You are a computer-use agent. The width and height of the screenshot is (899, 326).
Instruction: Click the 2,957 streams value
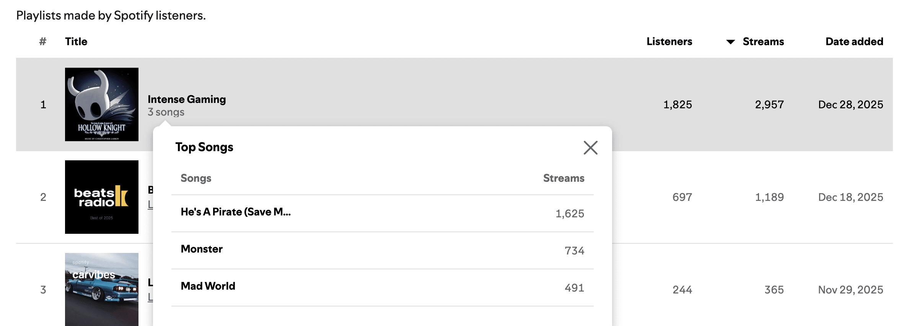(x=769, y=105)
